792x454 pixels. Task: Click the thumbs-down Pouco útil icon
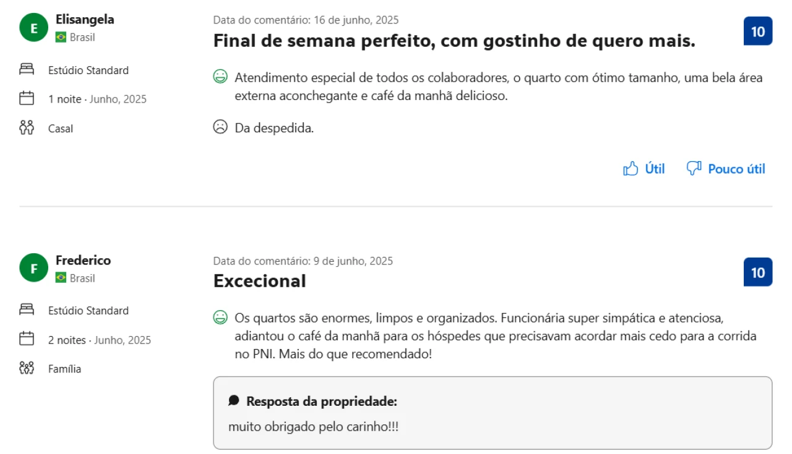tap(694, 169)
